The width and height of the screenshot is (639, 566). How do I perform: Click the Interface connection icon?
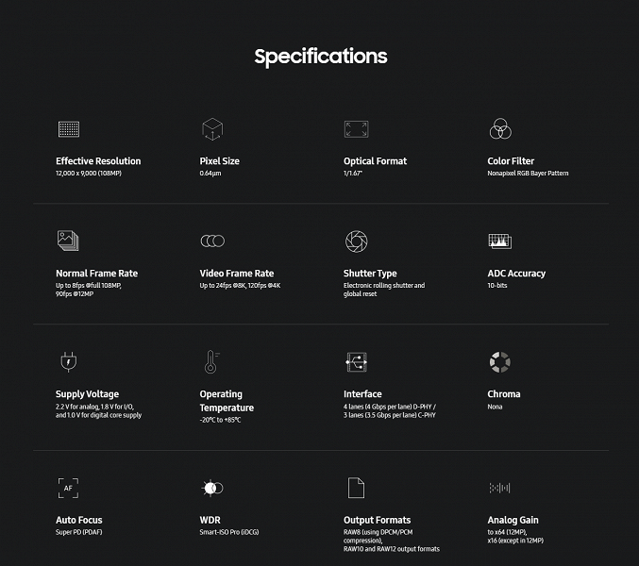coord(356,361)
